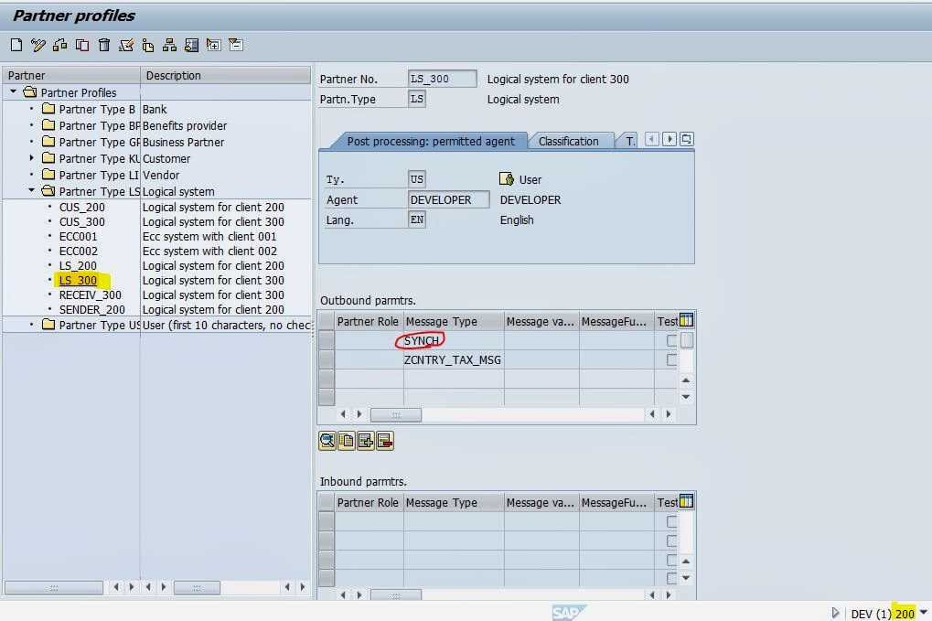Viewport: 932px width, 621px height.
Task: Enable the Test checkbox for SYNCH message type
Action: pos(670,339)
